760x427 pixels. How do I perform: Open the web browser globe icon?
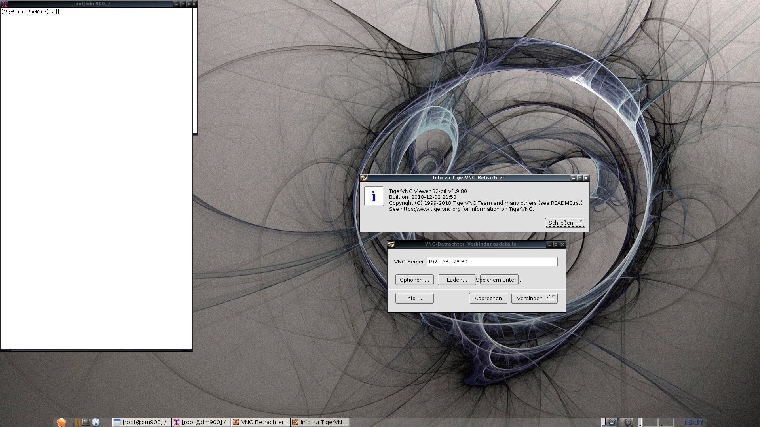95,422
